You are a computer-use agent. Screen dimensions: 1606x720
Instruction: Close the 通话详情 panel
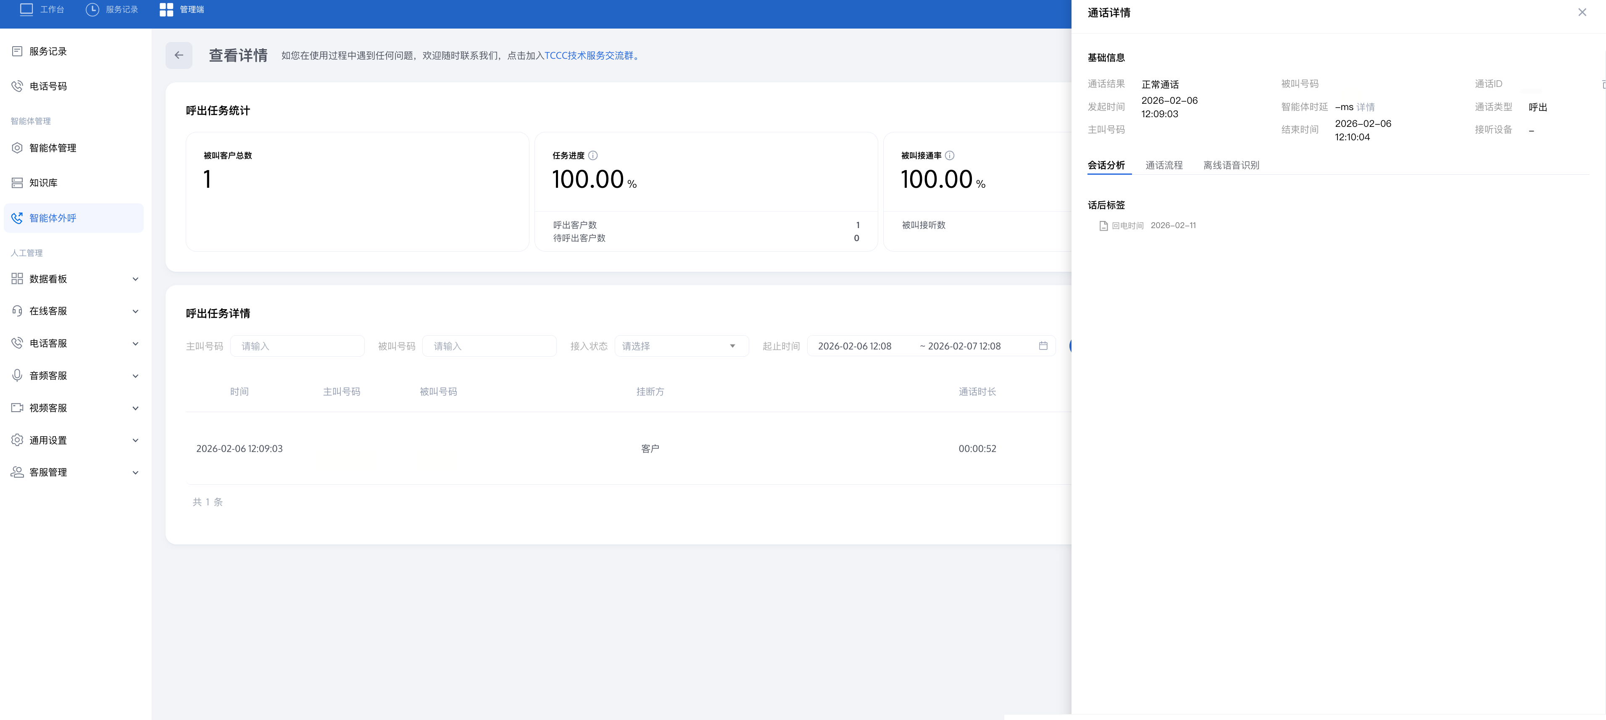click(1582, 13)
